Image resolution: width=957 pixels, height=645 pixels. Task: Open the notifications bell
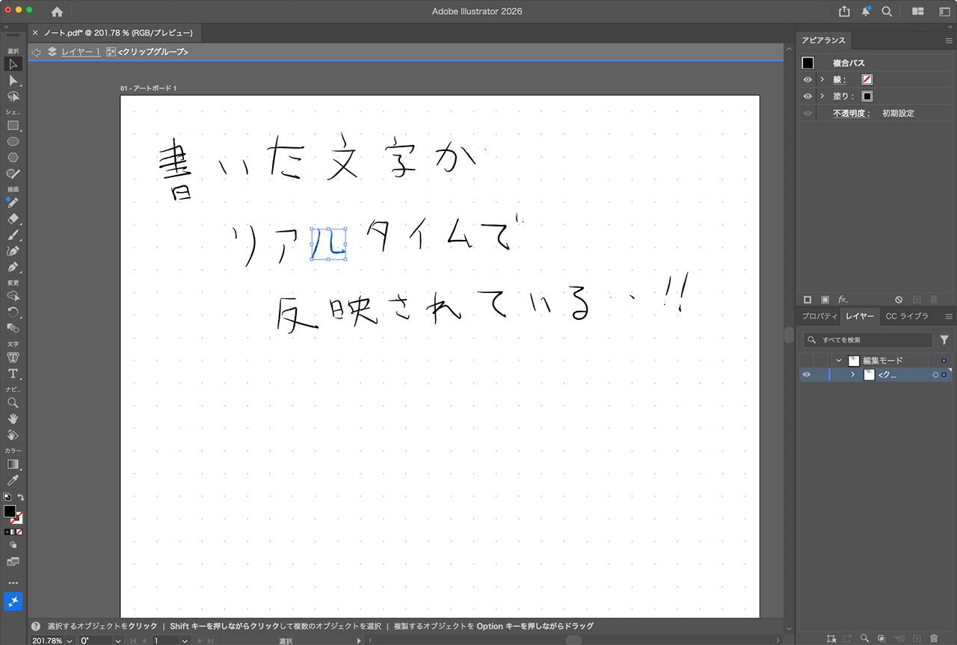click(x=866, y=11)
